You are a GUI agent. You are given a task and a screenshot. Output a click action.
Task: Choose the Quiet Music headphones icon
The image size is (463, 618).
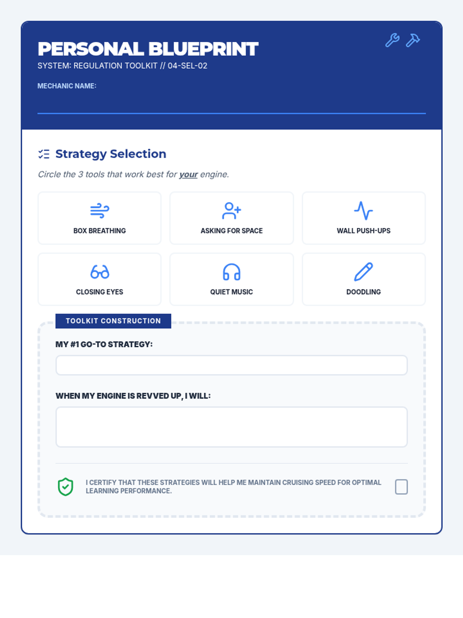point(231,272)
